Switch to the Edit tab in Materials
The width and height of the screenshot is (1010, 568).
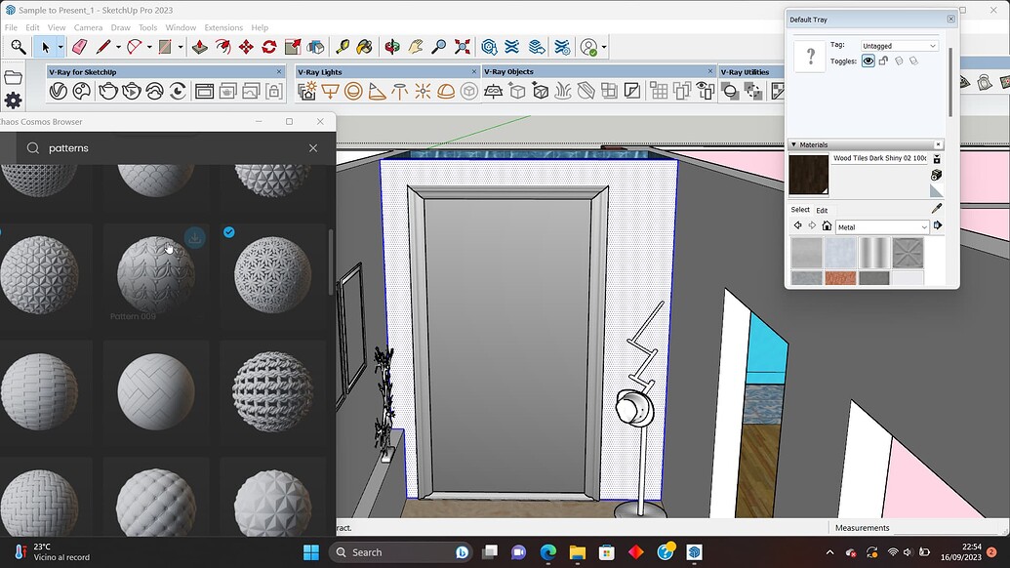click(822, 210)
